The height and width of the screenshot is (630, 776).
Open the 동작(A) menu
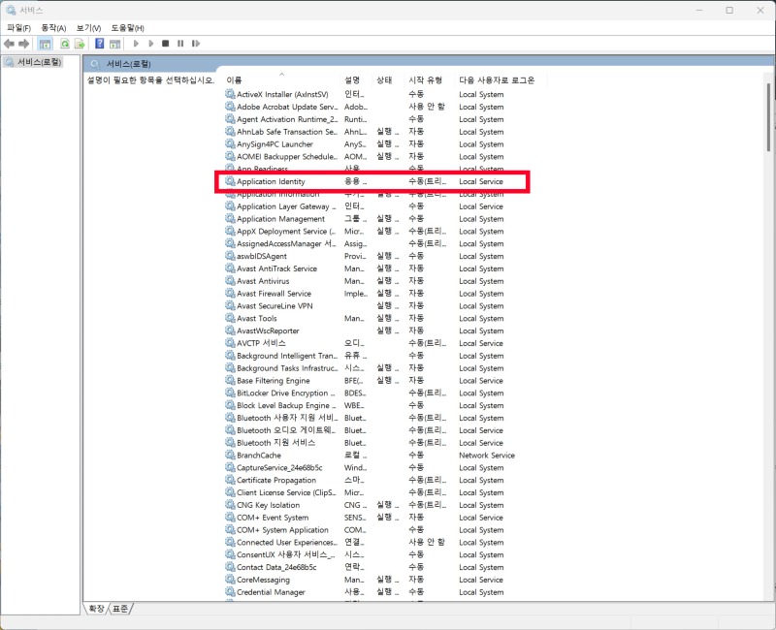pyautogui.click(x=53, y=28)
